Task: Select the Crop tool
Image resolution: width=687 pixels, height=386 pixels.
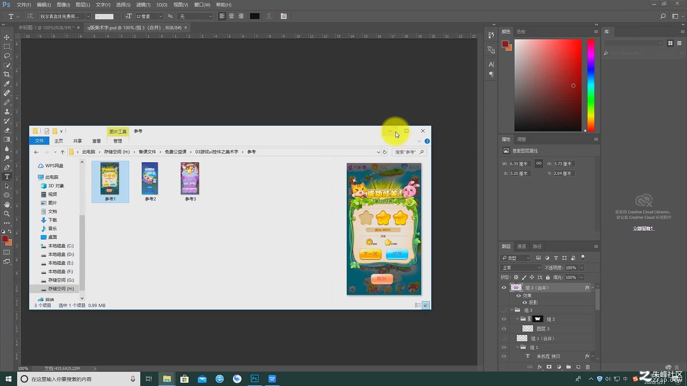Action: tap(7, 74)
